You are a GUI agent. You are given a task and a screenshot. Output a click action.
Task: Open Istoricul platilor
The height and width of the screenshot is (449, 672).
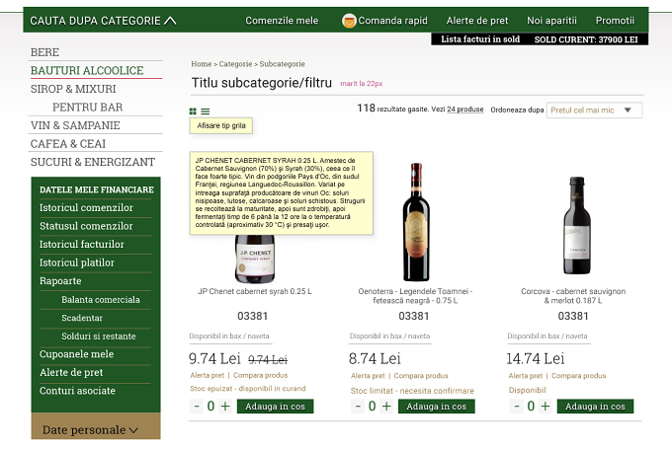pos(77,262)
